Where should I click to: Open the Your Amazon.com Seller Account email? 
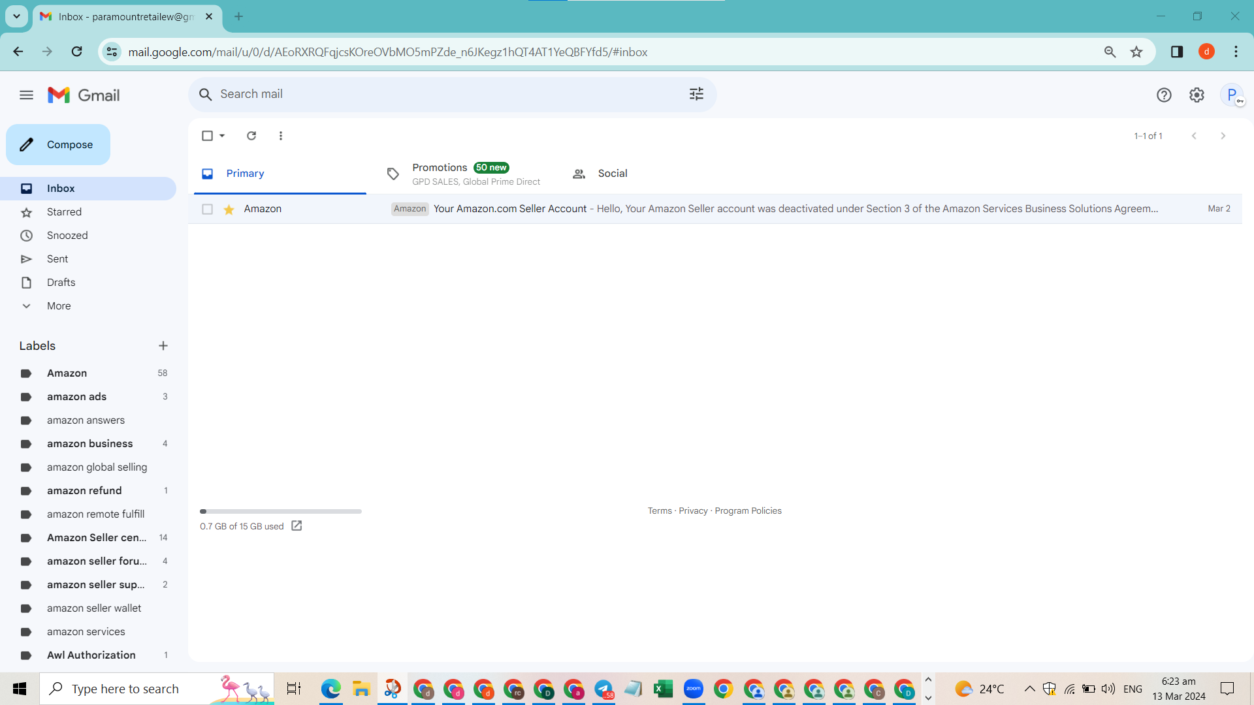point(715,209)
